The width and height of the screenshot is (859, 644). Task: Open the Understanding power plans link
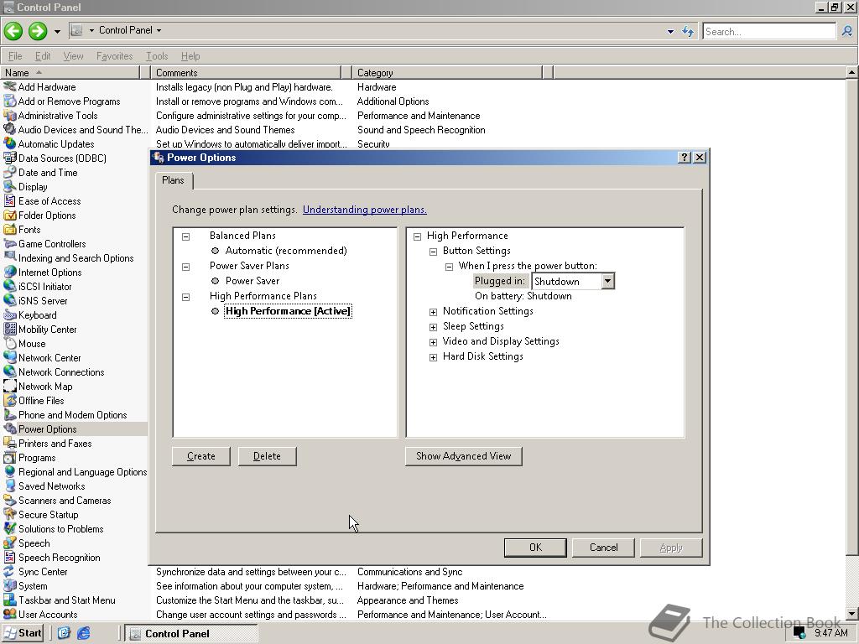pos(365,210)
